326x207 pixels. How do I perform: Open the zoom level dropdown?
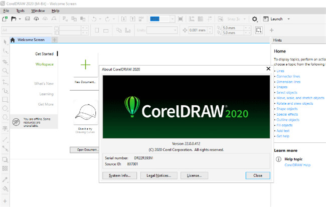pyautogui.click(x=172, y=19)
